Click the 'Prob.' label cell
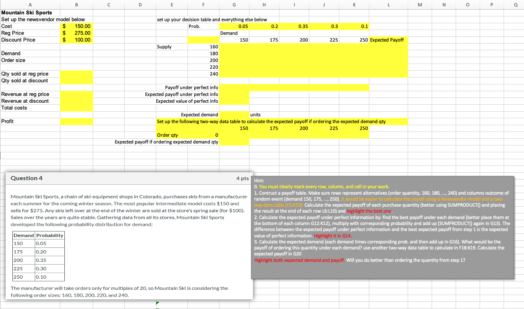The image size is (524, 309). coord(203,26)
